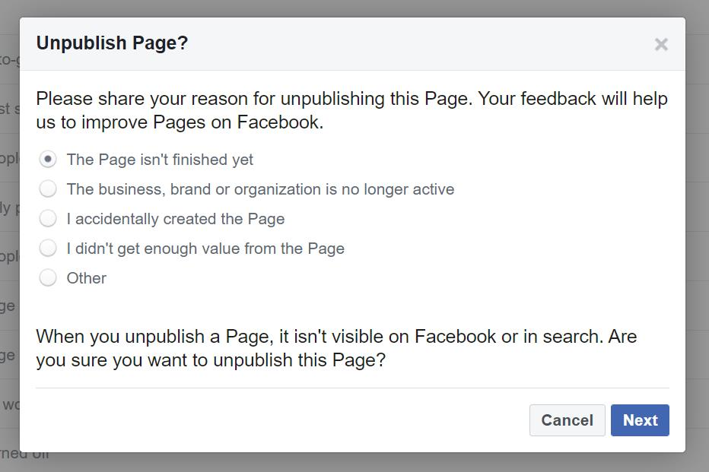This screenshot has width=709, height=472.
Task: Click the "The Page isn't finished yet" label text
Action: [160, 160]
